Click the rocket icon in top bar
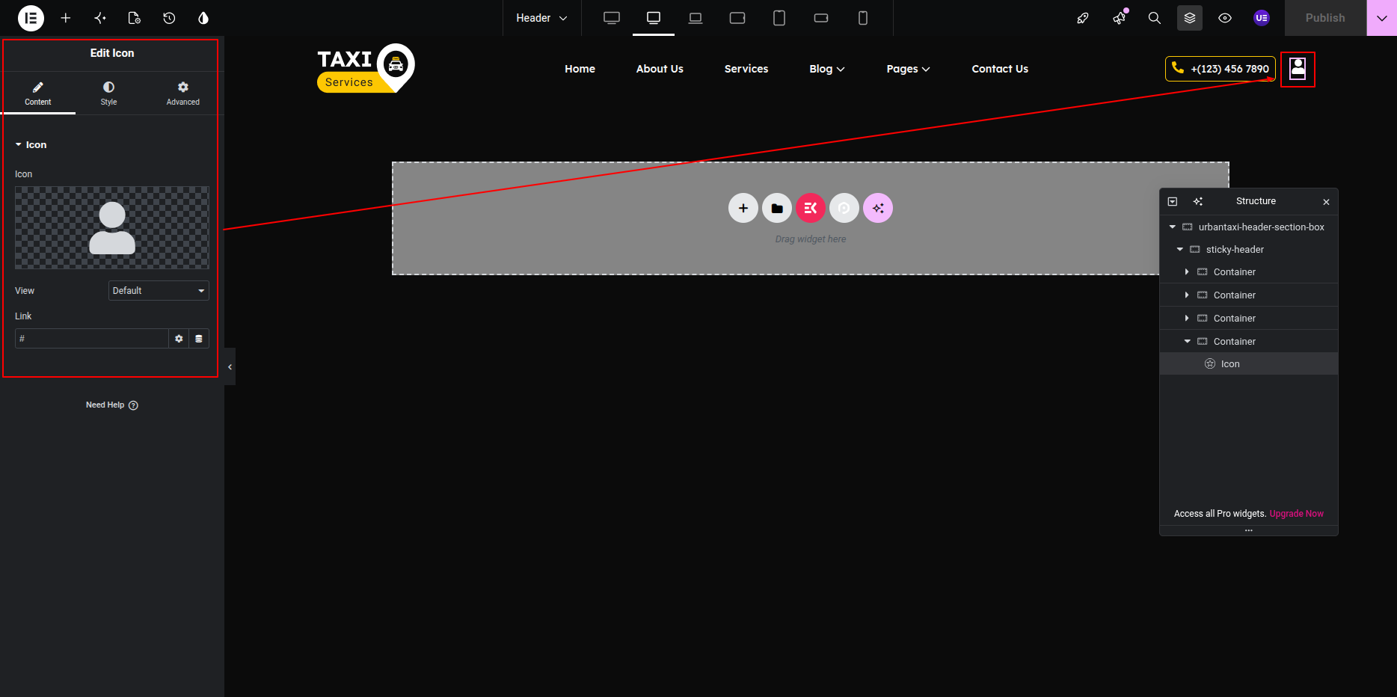The width and height of the screenshot is (1397, 697). click(1083, 18)
